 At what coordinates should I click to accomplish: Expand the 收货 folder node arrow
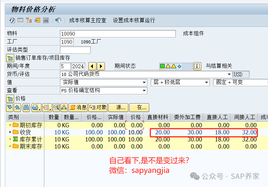pos(10,132)
